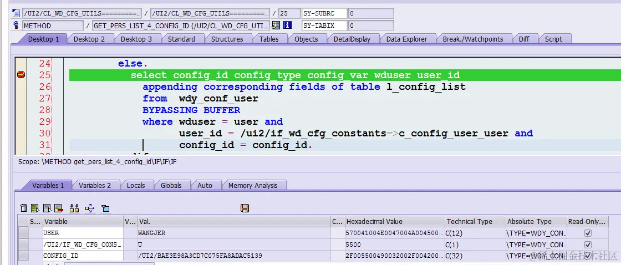This screenshot has height=265, width=621.
Task: Click the yellow box with blue arrow icon
Action: pyautogui.click(x=89, y=208)
